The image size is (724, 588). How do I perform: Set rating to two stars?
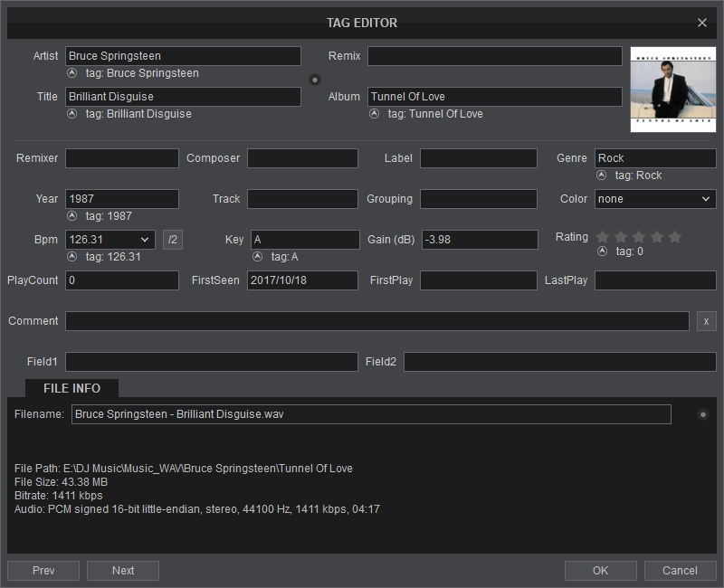point(621,237)
